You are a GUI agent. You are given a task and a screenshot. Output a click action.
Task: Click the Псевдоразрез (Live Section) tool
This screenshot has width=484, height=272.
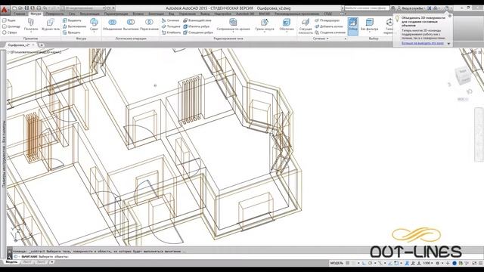tap(327, 20)
